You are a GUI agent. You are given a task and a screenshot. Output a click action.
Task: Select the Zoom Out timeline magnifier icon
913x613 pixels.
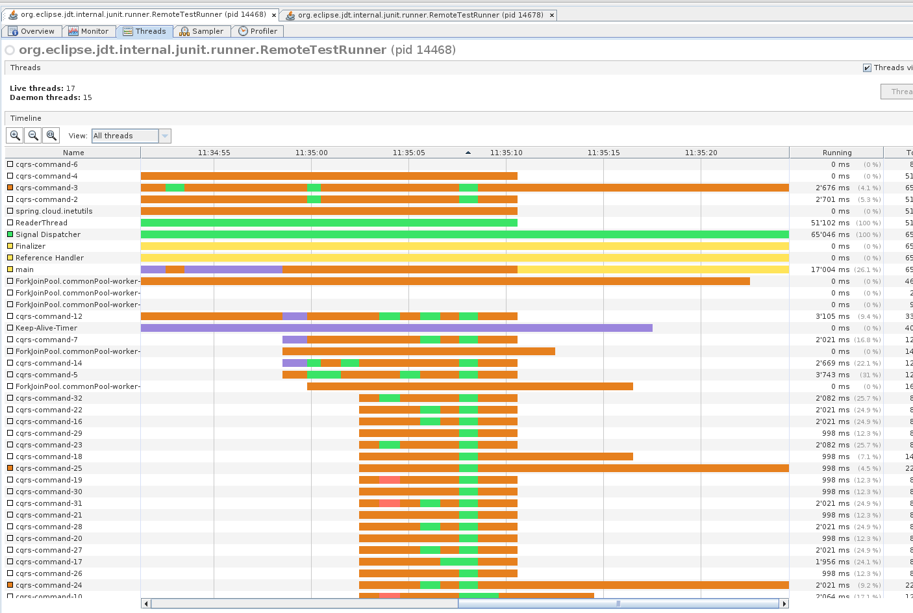[32, 135]
